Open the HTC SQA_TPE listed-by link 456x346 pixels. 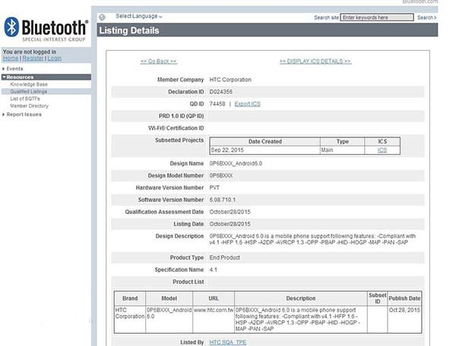pyautogui.click(x=228, y=342)
